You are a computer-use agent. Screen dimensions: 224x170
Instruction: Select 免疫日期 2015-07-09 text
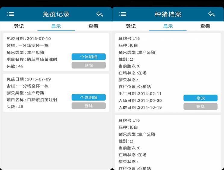tap(29, 79)
